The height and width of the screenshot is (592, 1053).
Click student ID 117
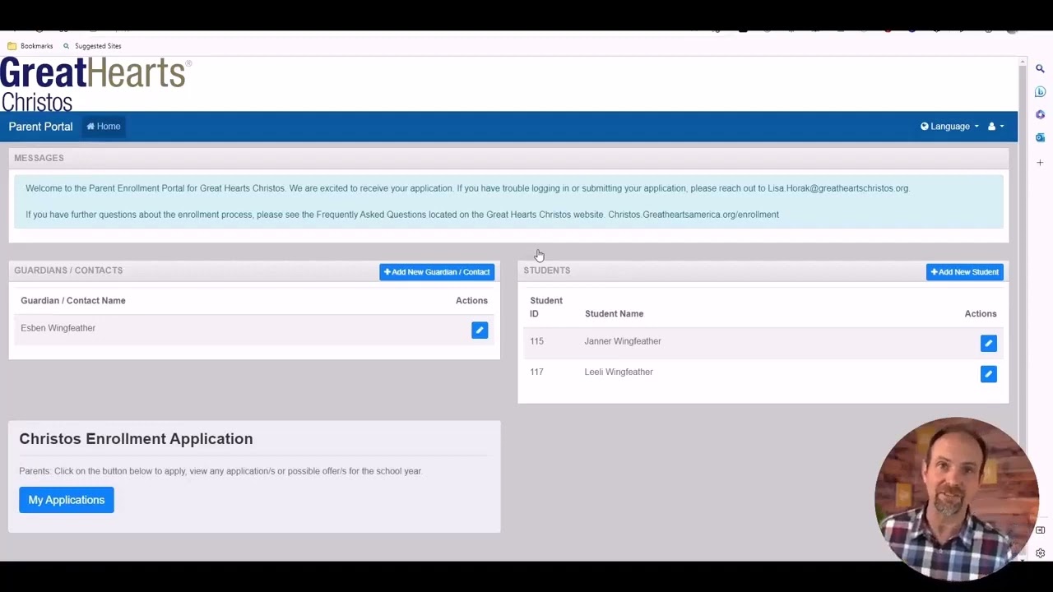(536, 372)
